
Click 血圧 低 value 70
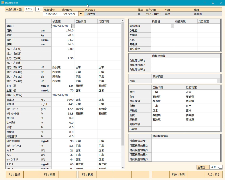tap(63, 90)
